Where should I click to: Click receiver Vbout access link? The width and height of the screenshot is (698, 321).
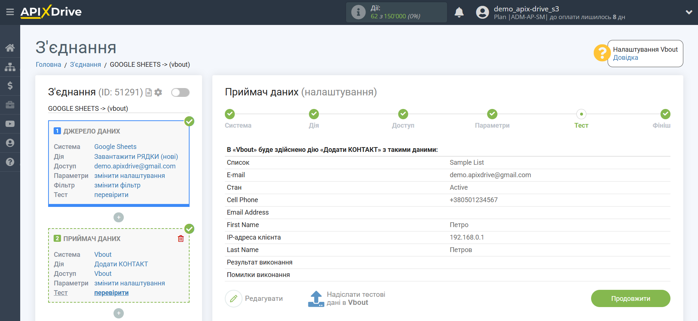click(x=103, y=274)
